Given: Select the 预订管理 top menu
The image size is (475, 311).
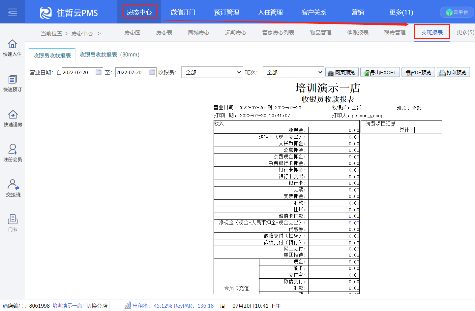Looking at the screenshot, I should [226, 12].
